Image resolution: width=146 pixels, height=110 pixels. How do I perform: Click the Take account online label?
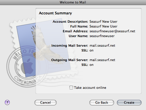(x=90, y=88)
